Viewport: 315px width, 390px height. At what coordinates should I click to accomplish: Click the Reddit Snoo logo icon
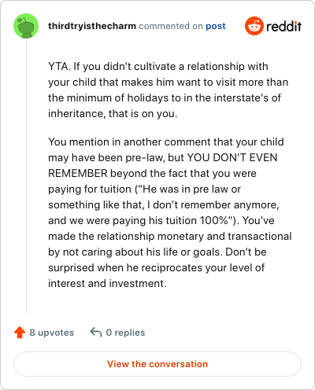[x=254, y=26]
